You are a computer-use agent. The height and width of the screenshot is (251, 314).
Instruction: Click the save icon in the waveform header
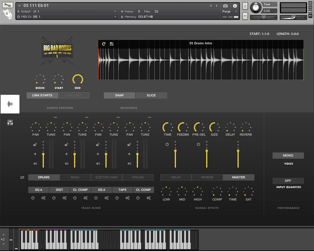(111, 44)
